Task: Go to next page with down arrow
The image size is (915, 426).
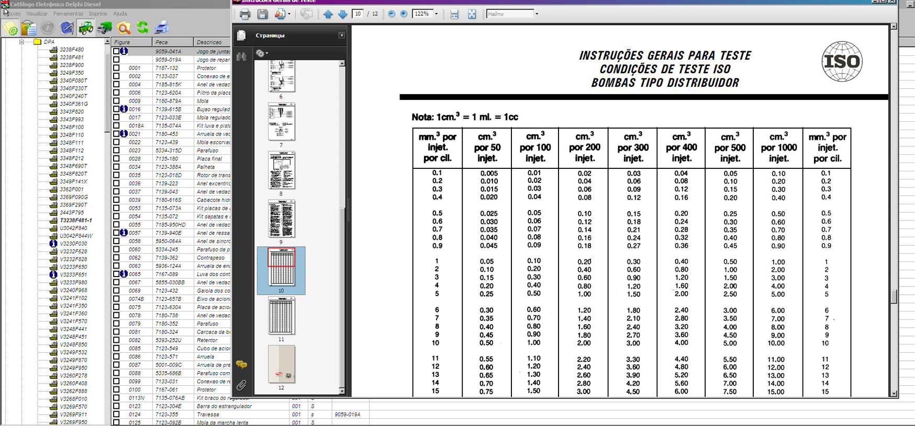Action: [x=343, y=14]
